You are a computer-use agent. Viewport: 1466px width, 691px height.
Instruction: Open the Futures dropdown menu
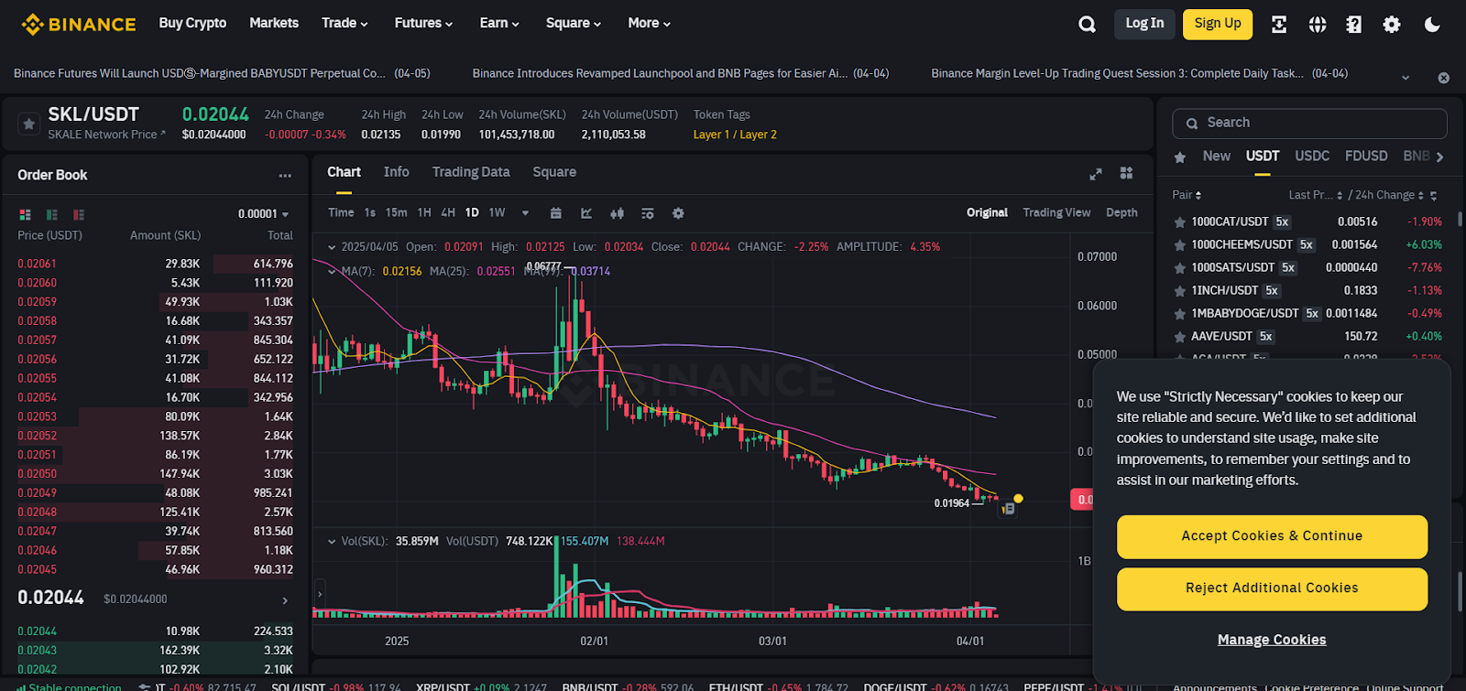coord(423,23)
